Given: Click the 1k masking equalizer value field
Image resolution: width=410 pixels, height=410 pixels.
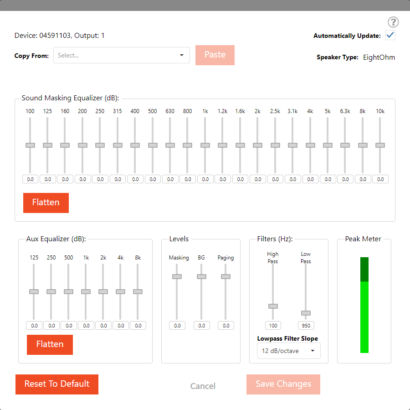Looking at the screenshot, I should 205,179.
